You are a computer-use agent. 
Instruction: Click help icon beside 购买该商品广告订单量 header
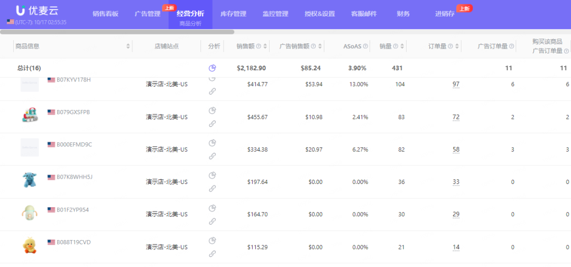(x=566, y=51)
